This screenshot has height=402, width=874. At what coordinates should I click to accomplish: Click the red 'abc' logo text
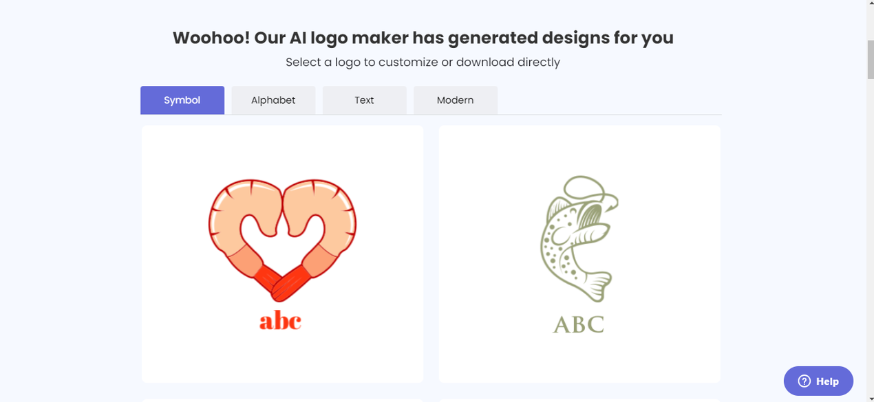click(x=281, y=321)
